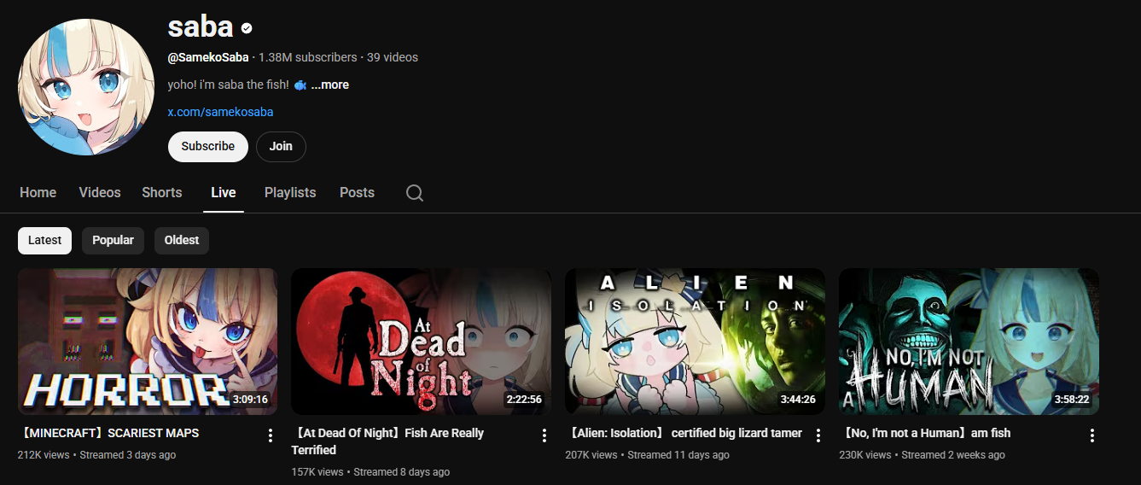Click '157K views • Streamed 8 days ago'
Screen dimensions: 1141x485
(x=370, y=472)
